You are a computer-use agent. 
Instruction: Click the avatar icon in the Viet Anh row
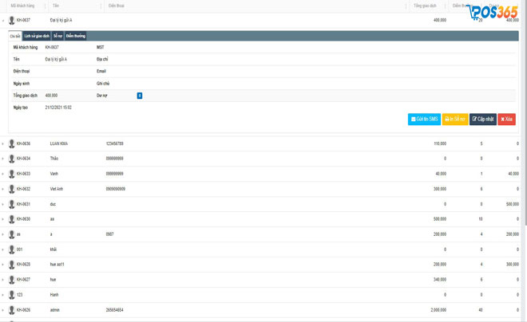(12, 189)
